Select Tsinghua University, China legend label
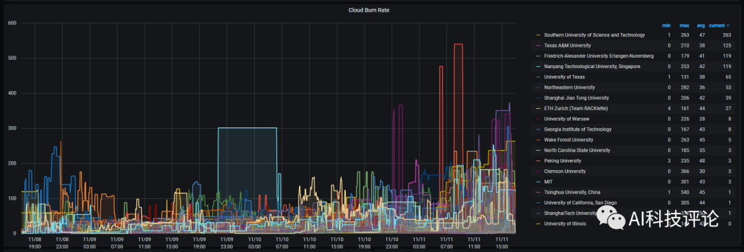 [x=571, y=191]
